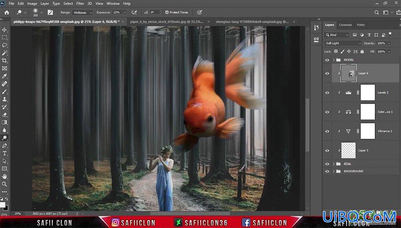
Task: Enable airbrush style build-up icon
Action: tap(134, 12)
